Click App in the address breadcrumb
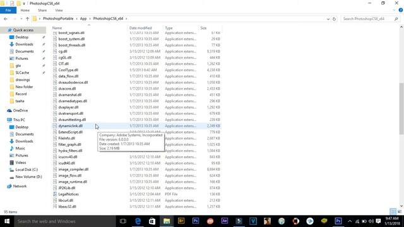The image size is (404, 227). pyautogui.click(x=83, y=18)
